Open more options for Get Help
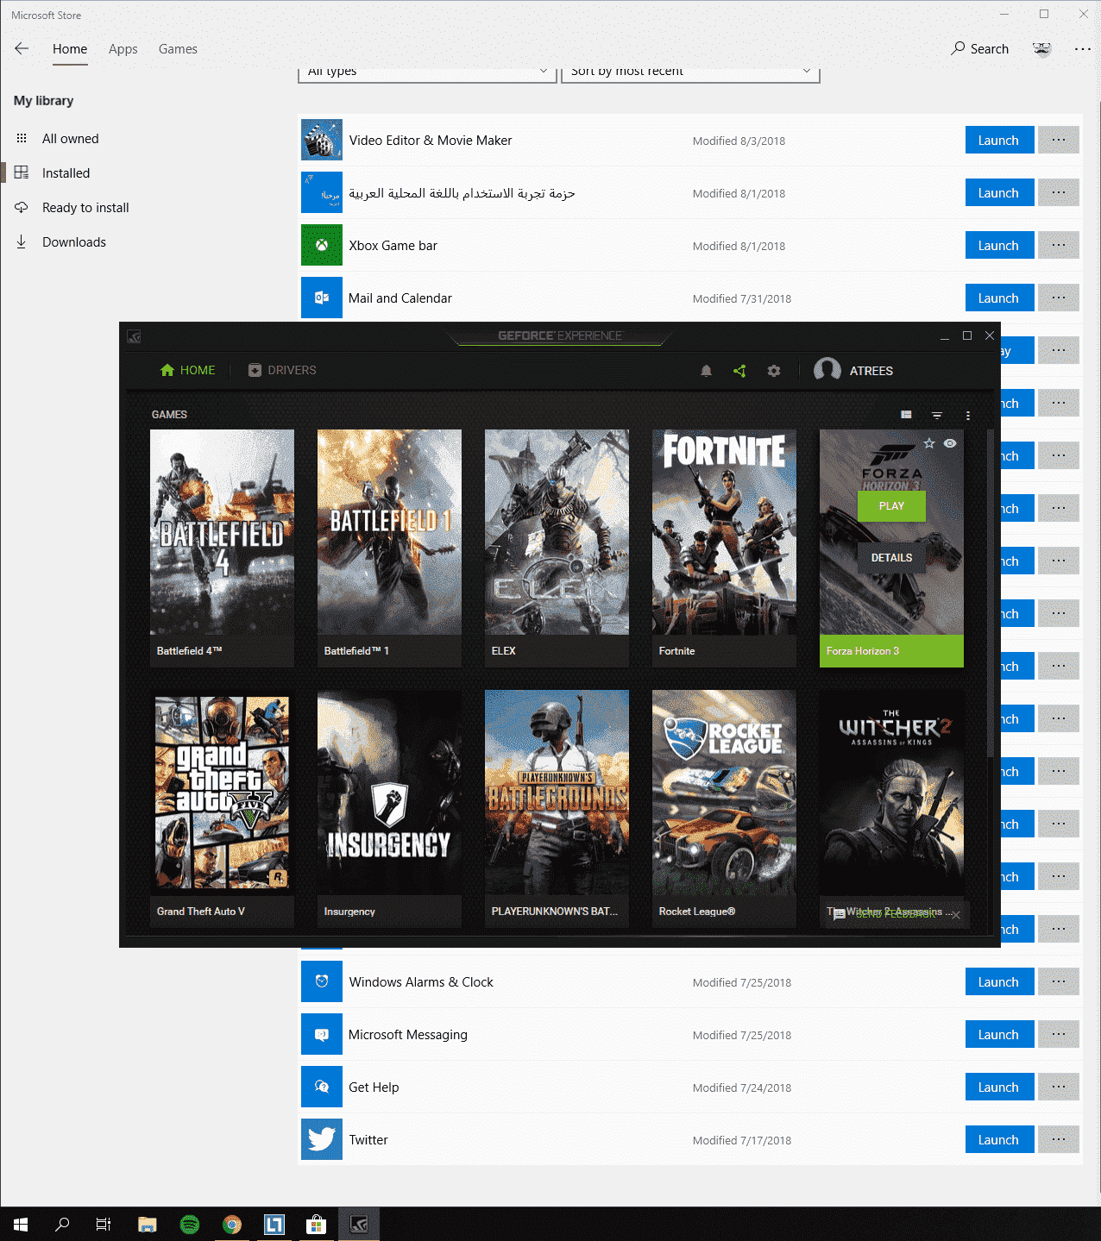The image size is (1101, 1241). pos(1059,1087)
